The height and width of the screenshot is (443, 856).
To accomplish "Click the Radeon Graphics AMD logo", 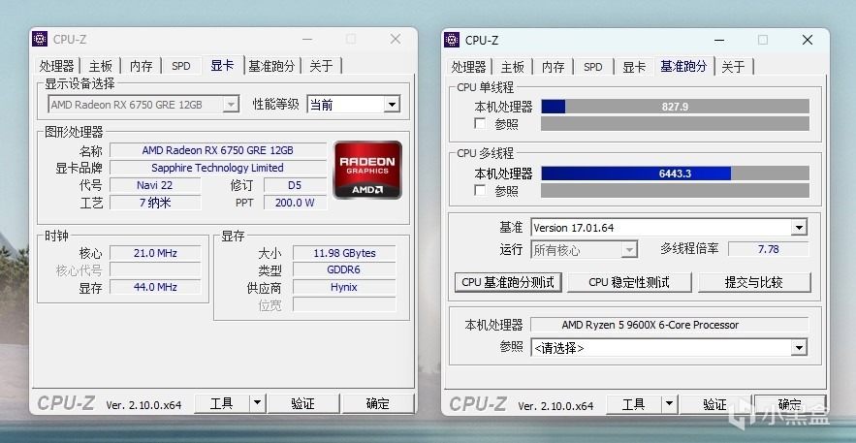I will (367, 170).
